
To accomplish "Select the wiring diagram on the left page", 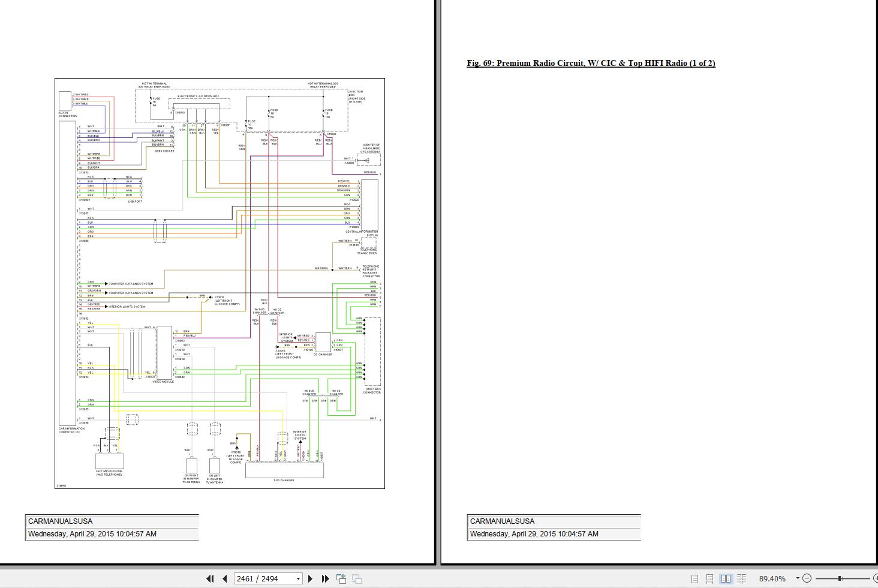I will pyautogui.click(x=219, y=282).
